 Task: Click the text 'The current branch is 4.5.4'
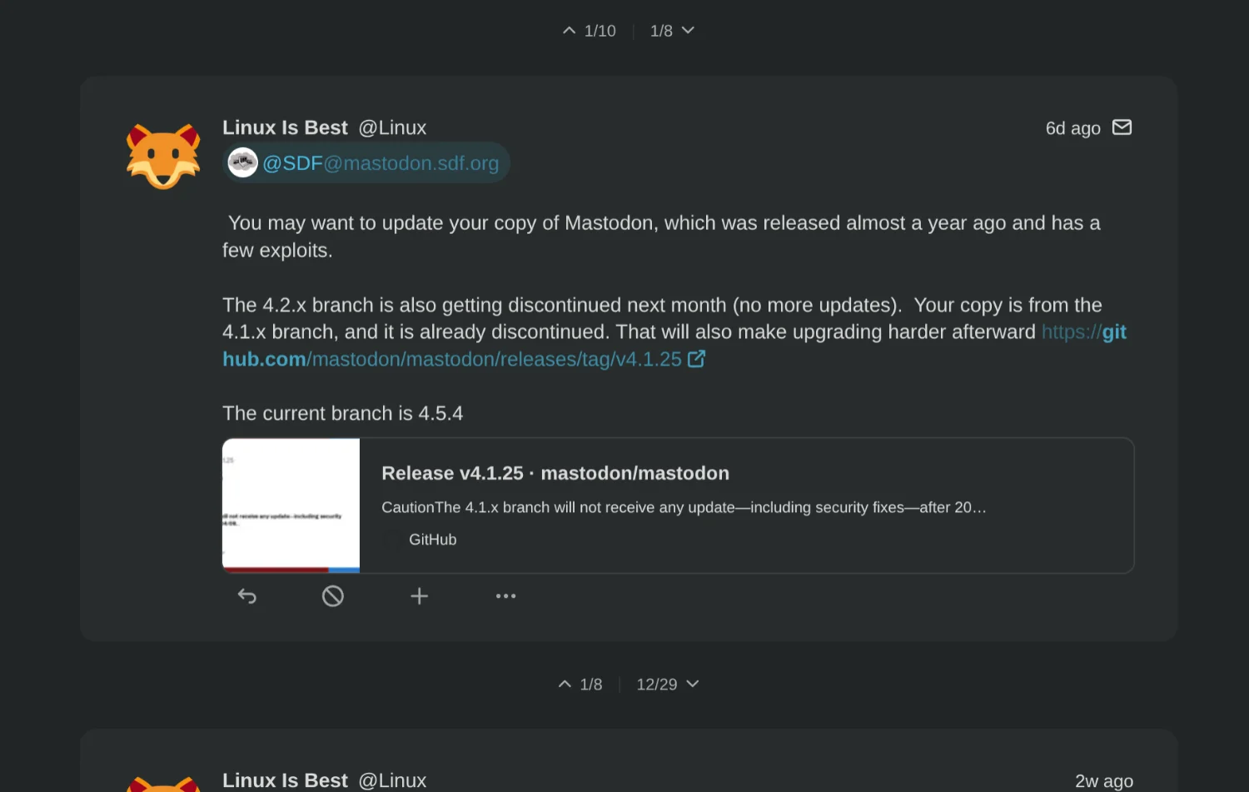pos(342,414)
